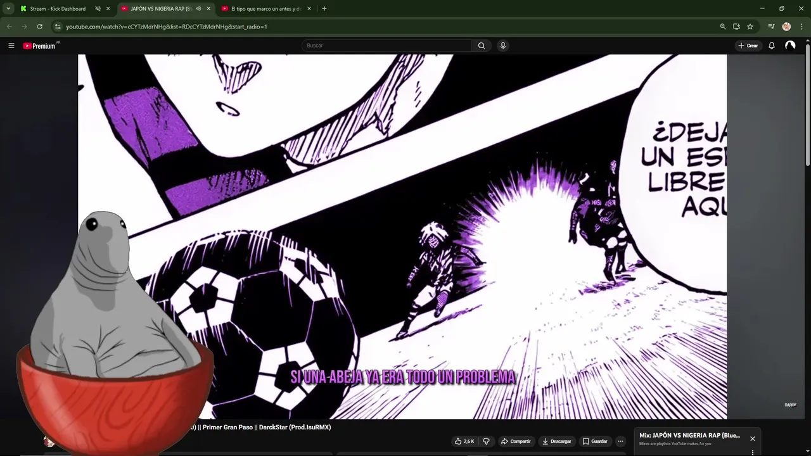Bookmark this page with the star
Screen dimensions: 811x456
coord(750,27)
